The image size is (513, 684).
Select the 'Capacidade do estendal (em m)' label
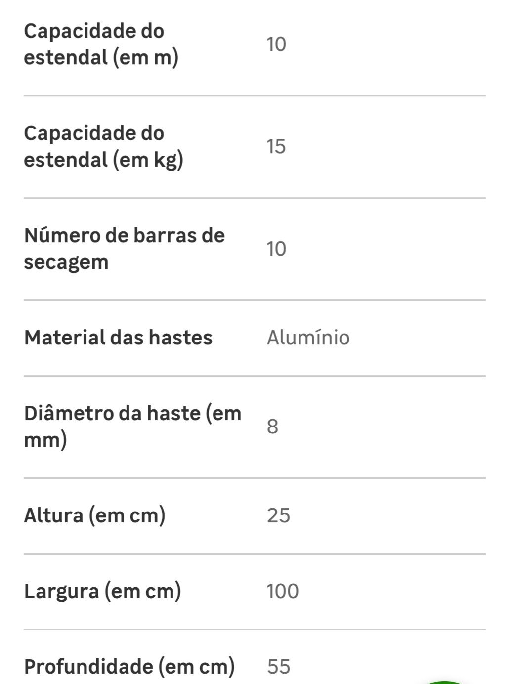(101, 44)
